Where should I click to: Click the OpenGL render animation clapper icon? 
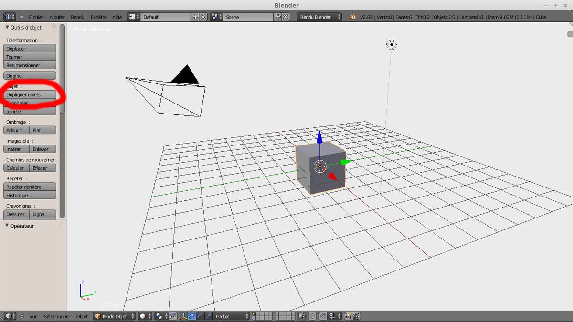click(x=356, y=316)
